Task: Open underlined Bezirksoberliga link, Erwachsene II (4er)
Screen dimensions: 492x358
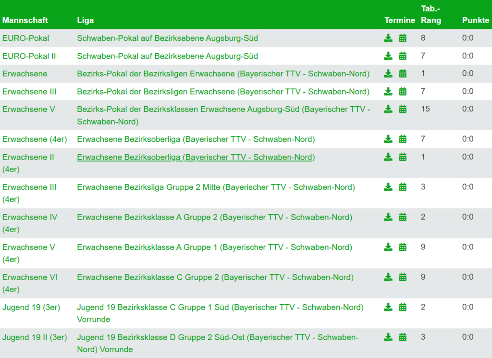Action: 196,157
